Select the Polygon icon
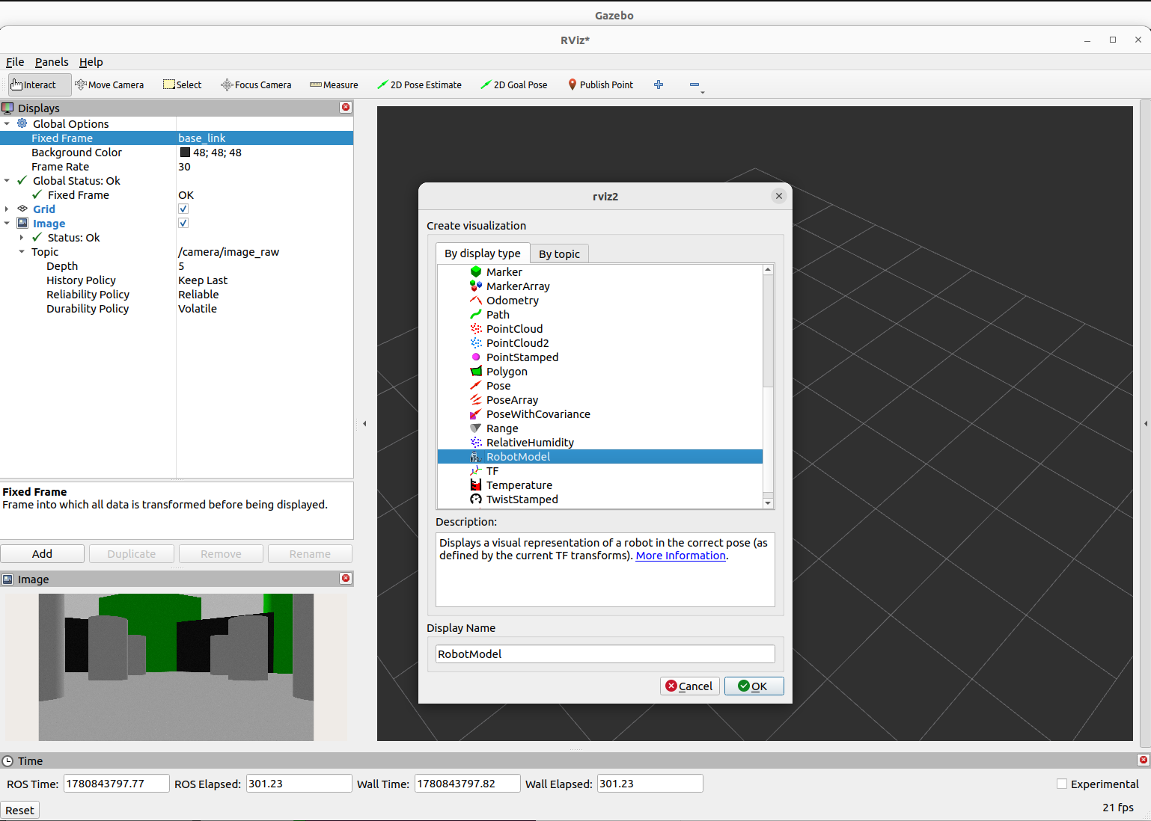 476,371
